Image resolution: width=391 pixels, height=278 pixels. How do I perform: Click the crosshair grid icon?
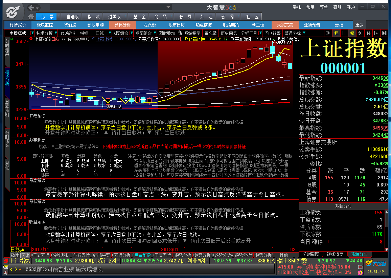345,33
